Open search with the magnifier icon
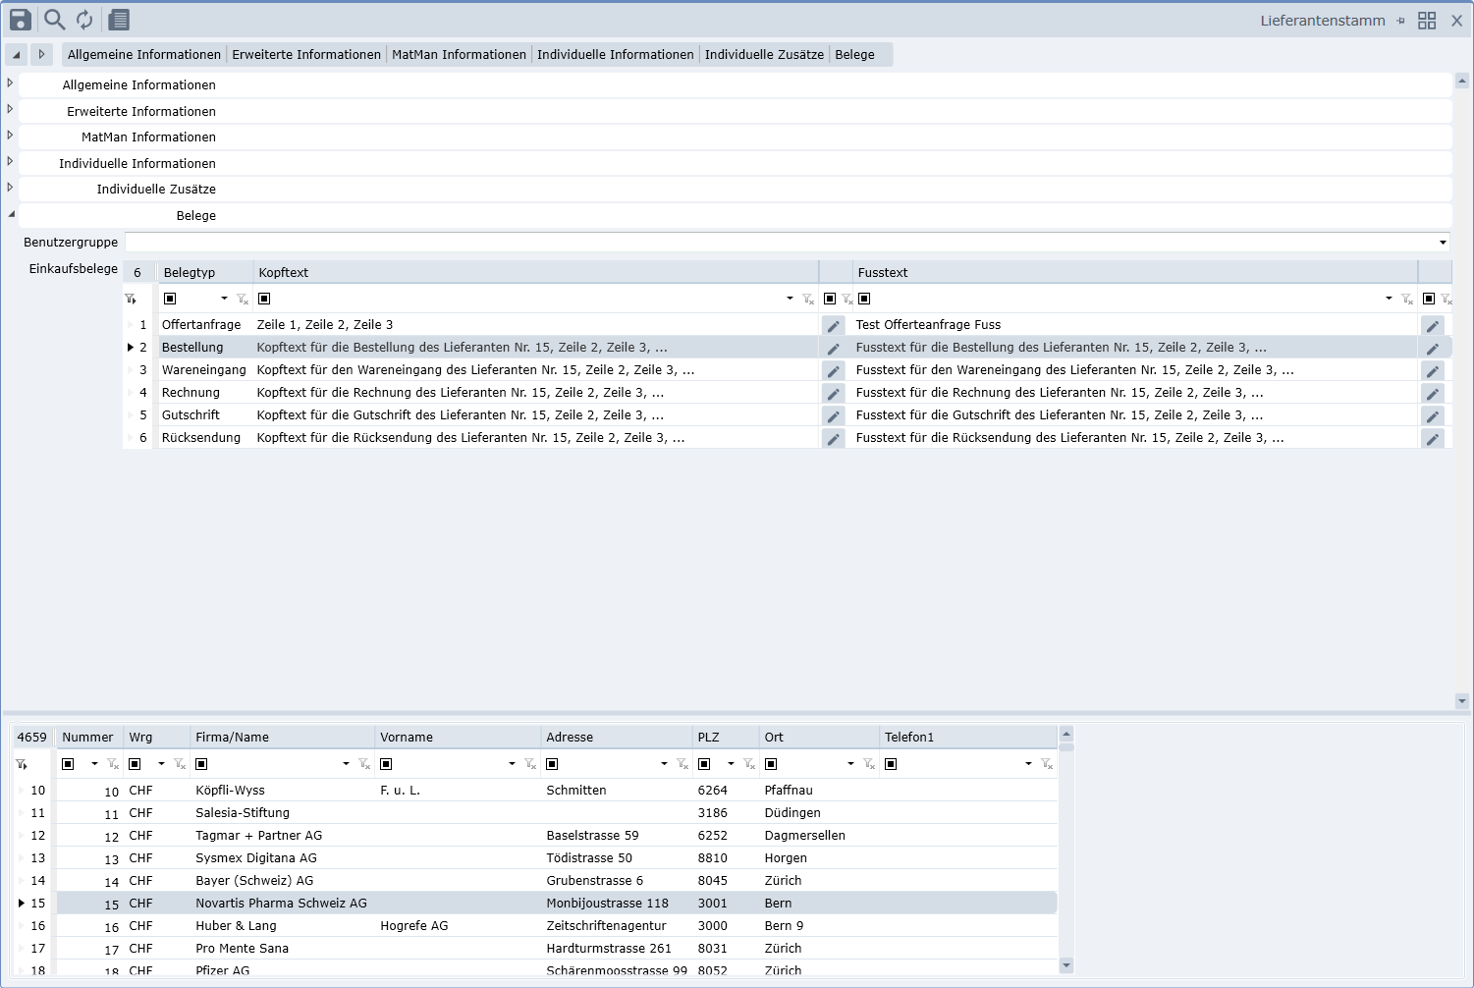 55,20
